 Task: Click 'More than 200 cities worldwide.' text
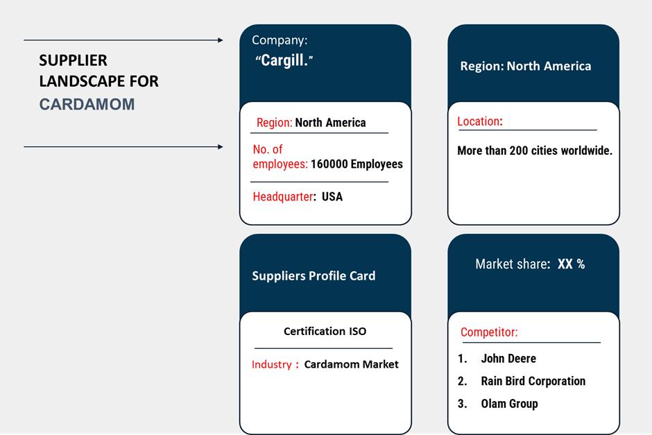pyautogui.click(x=535, y=151)
